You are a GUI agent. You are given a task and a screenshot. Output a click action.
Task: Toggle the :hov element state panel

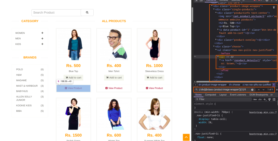tap(255, 99)
